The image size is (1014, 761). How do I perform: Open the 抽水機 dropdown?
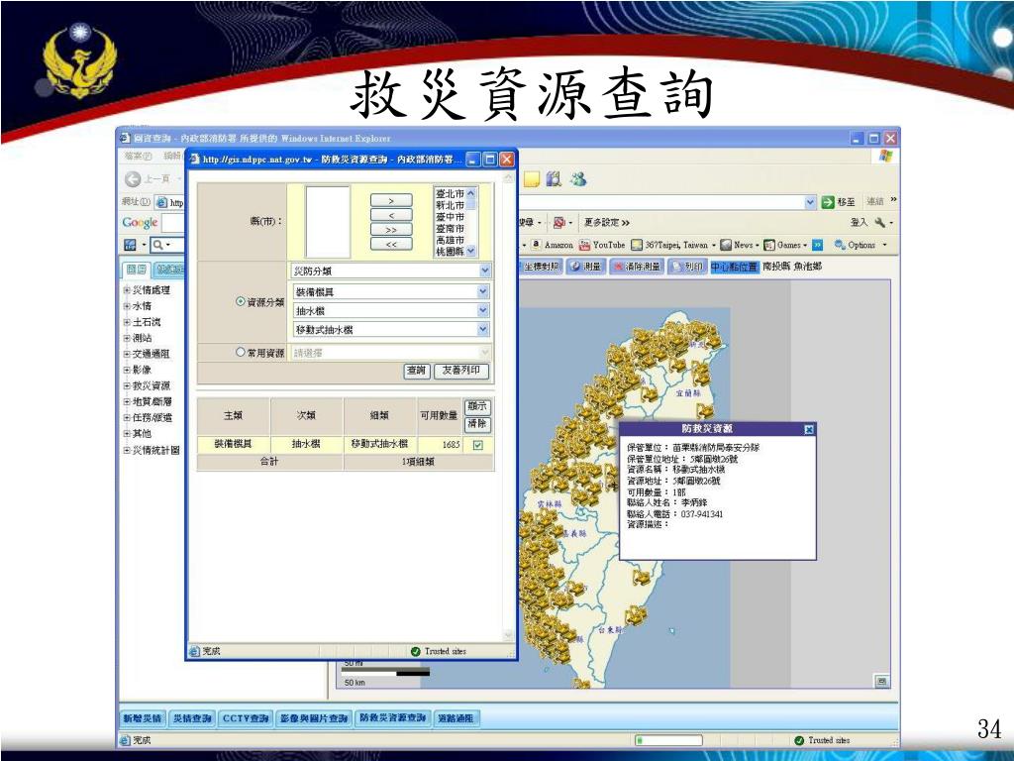(390, 310)
